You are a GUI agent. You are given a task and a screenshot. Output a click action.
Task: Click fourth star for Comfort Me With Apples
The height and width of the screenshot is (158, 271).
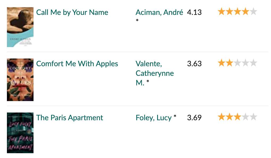pos(245,63)
